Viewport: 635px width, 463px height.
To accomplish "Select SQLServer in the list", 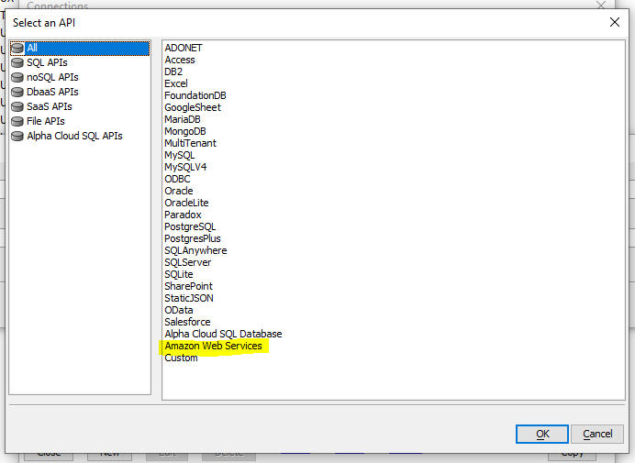I will 188,262.
